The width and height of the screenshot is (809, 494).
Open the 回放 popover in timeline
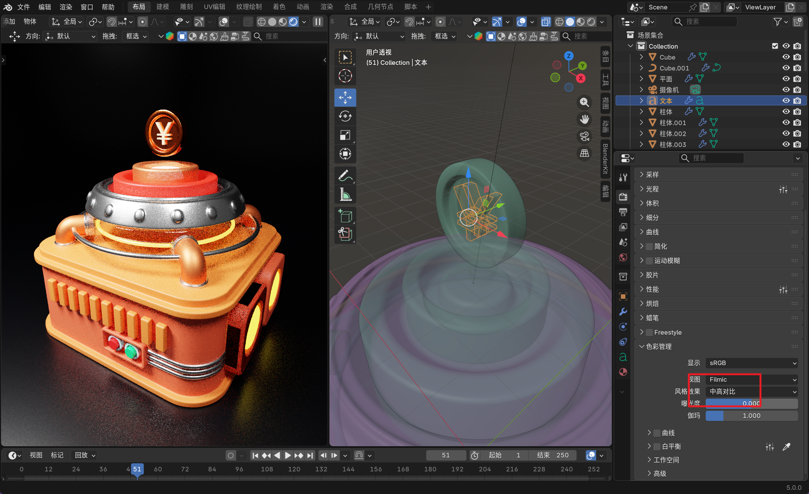85,455
